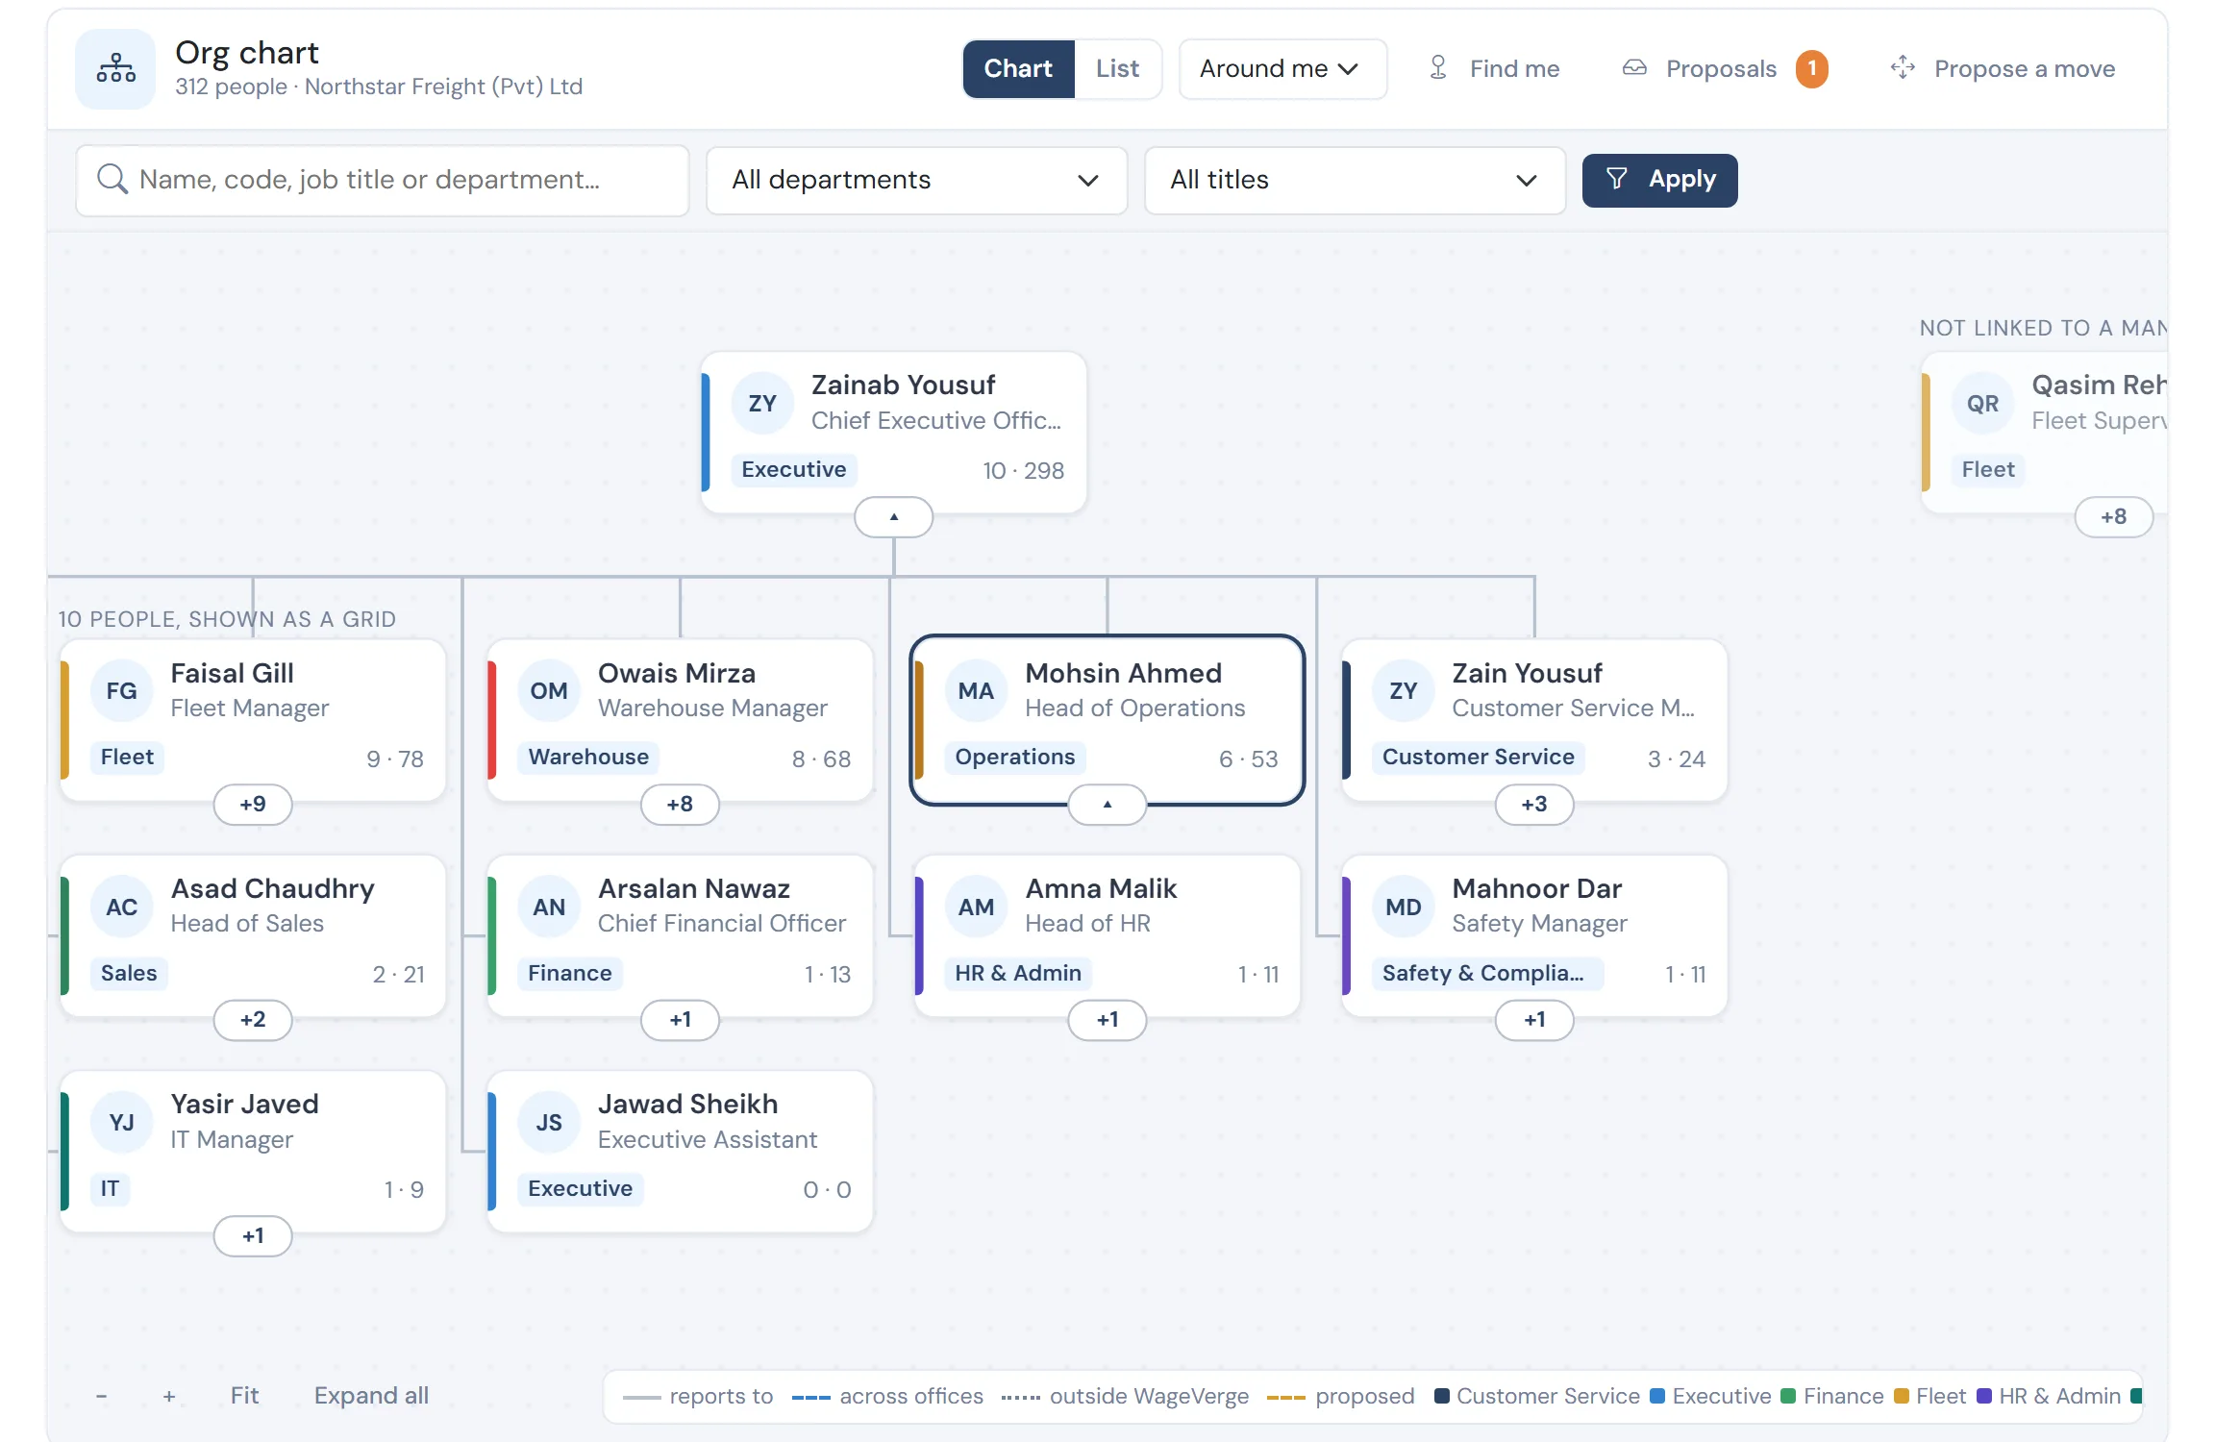Open the All departments dropdown
The width and height of the screenshot is (2215, 1442).
click(916, 180)
